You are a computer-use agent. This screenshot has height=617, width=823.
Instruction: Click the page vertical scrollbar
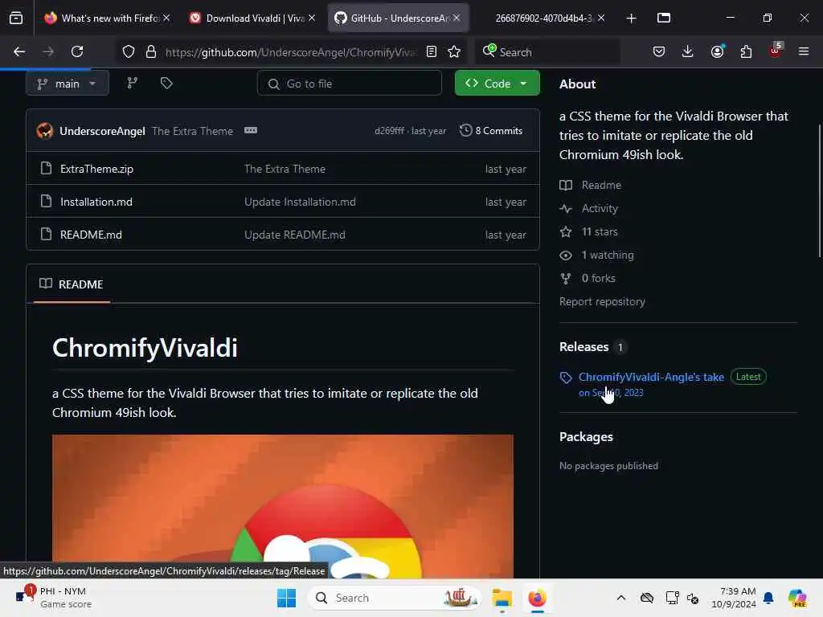coord(819,191)
